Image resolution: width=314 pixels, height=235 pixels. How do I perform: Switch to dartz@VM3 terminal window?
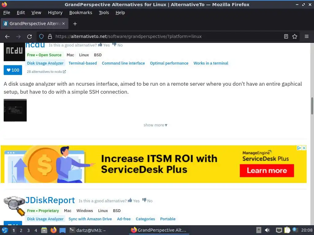tap(88, 230)
